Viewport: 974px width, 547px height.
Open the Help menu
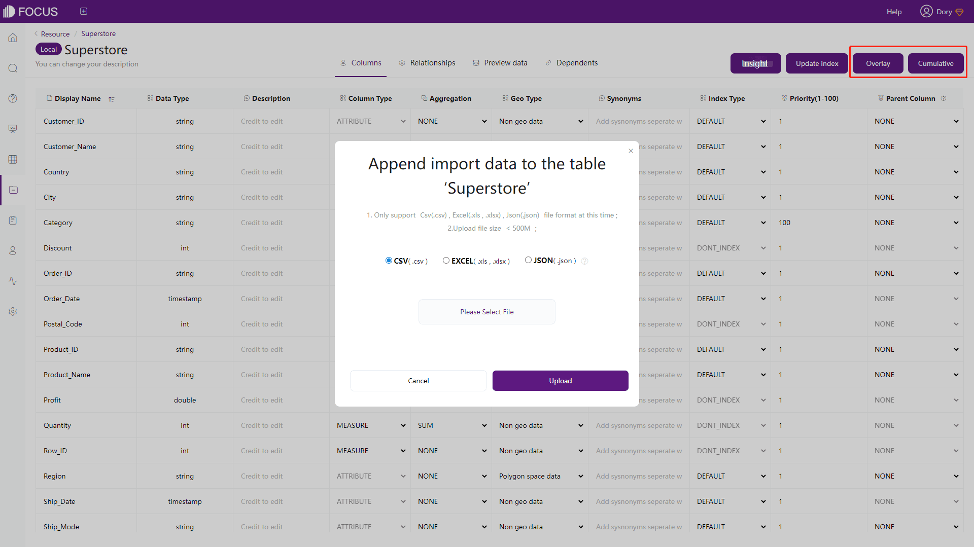point(894,12)
